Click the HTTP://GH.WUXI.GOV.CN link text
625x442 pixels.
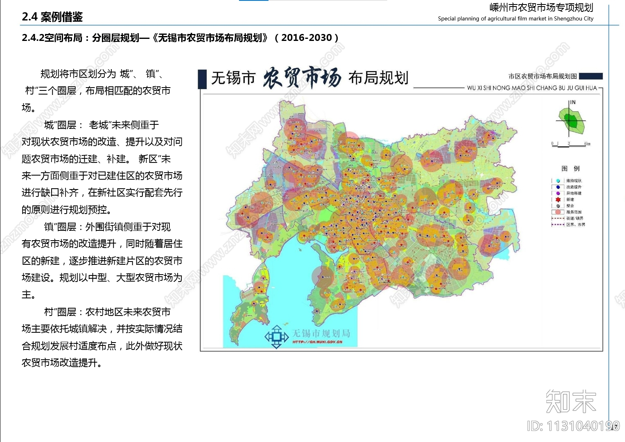pos(317,342)
